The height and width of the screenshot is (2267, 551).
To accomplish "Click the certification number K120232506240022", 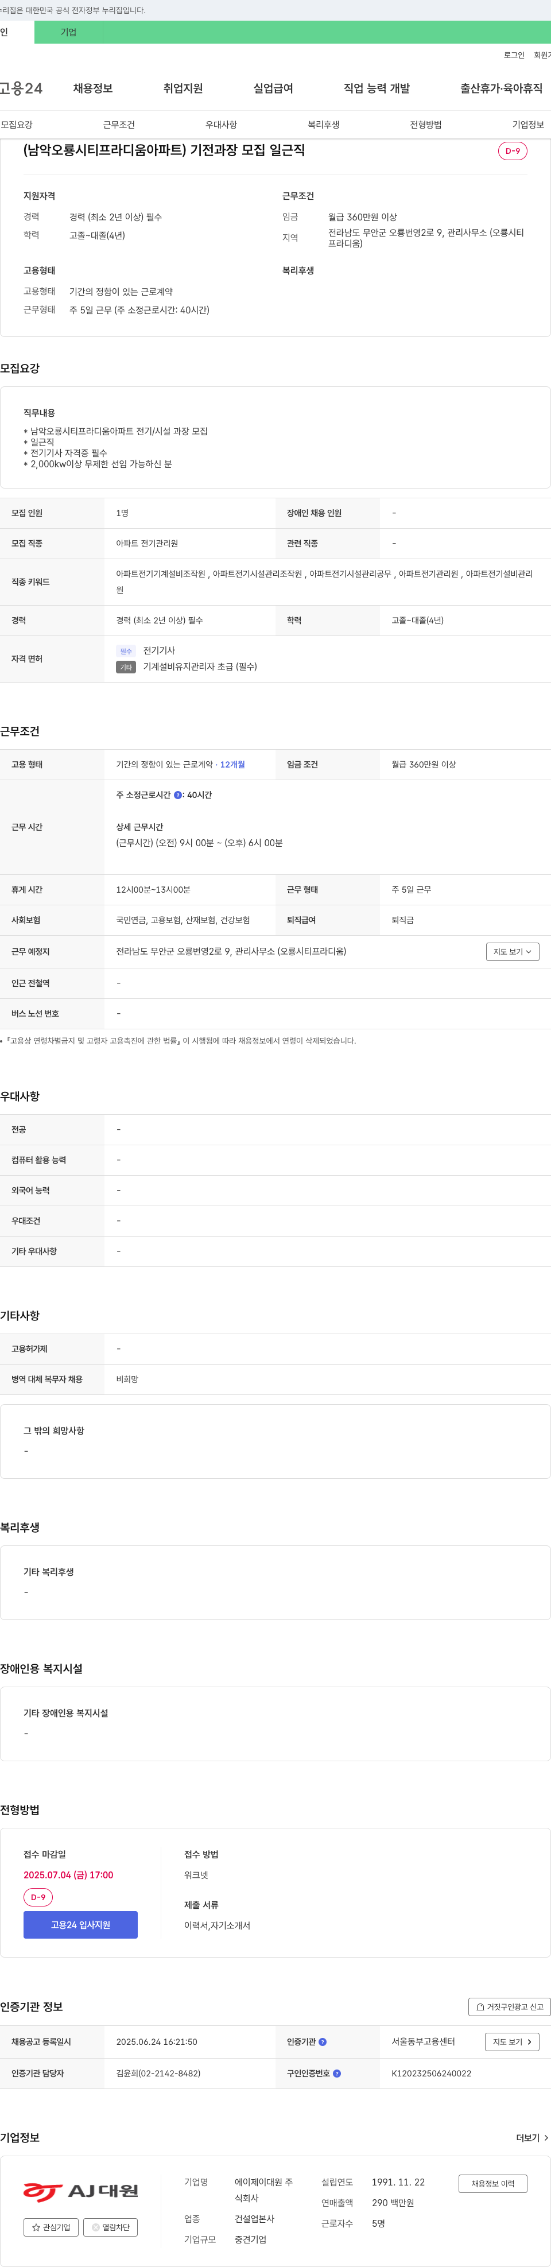I will pyautogui.click(x=431, y=2074).
